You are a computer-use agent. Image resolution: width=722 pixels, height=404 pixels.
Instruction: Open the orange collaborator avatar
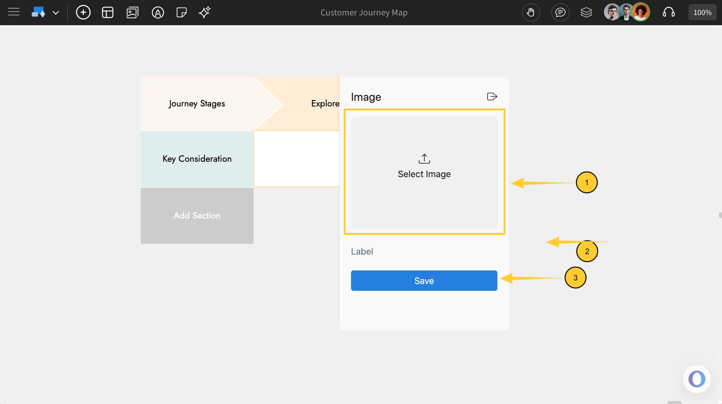(641, 12)
